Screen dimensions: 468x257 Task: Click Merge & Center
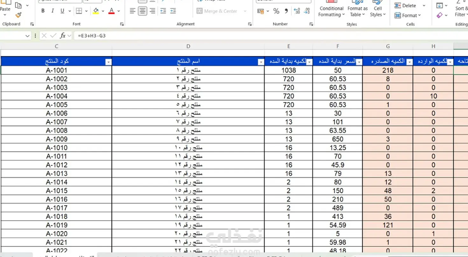click(x=217, y=11)
